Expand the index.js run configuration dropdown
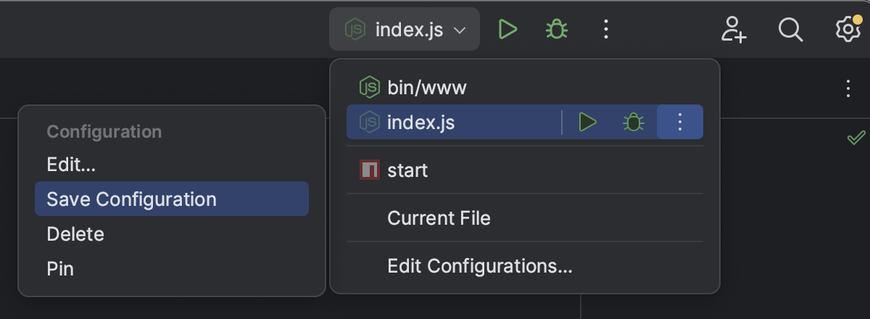This screenshot has height=319, width=870. [405, 30]
